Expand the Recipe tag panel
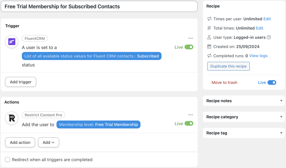This screenshot has width=286, height=168. 244,133
